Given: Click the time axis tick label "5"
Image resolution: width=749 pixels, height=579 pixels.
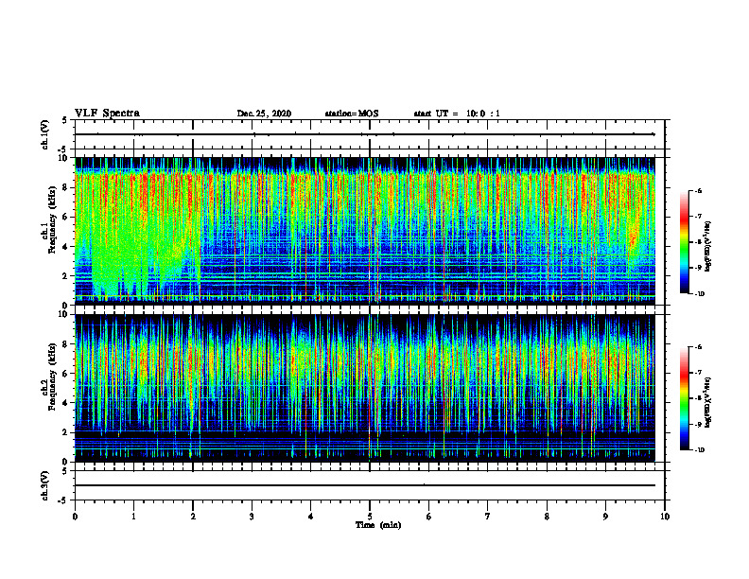Looking at the screenshot, I should tap(370, 517).
